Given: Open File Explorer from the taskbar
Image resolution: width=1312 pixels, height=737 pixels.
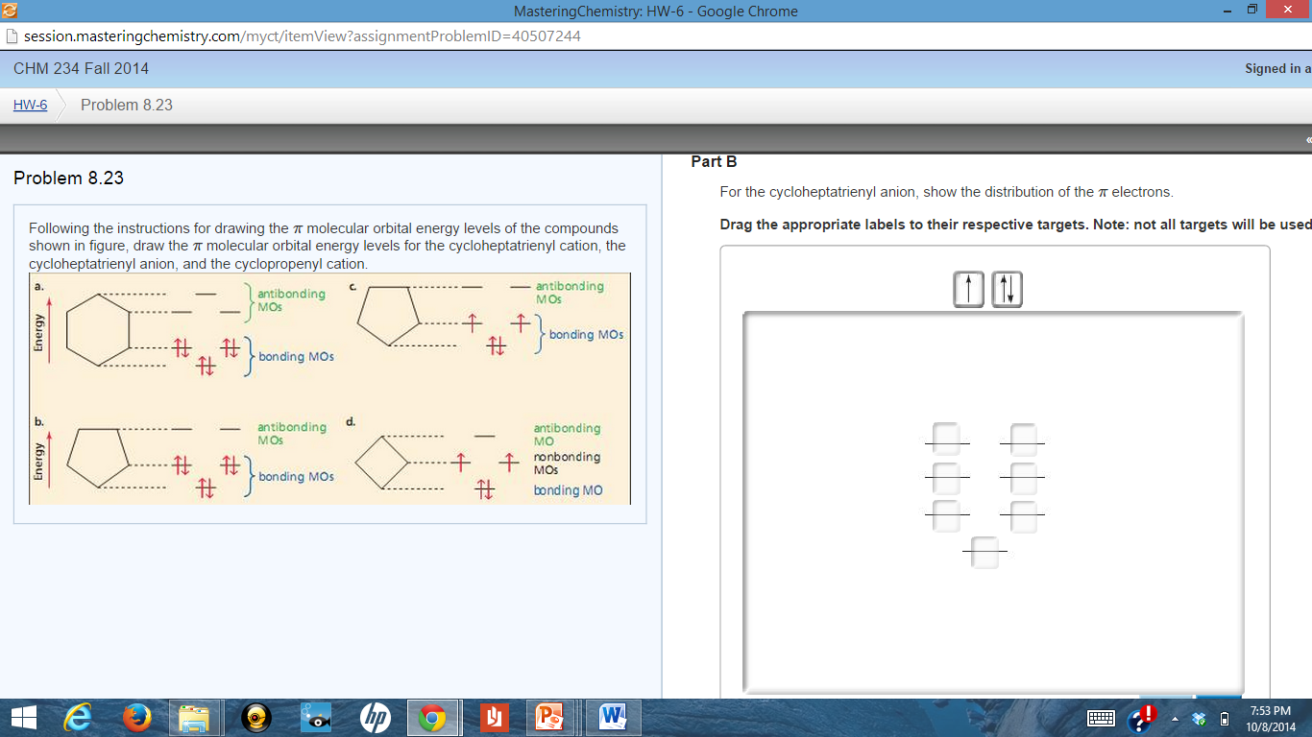Looking at the screenshot, I should tap(197, 717).
